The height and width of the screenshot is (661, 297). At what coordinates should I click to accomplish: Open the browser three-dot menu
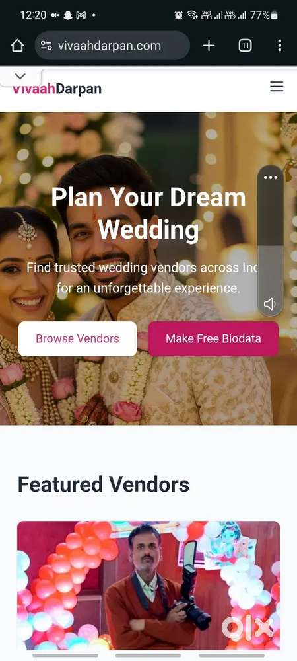point(280,46)
